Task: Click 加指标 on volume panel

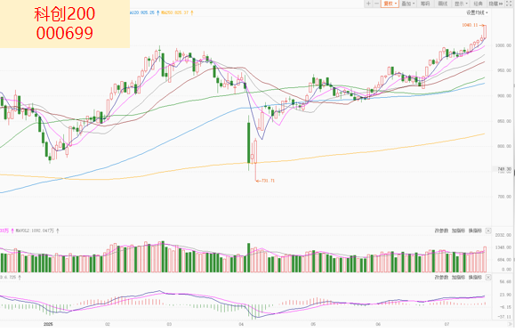Action: pyautogui.click(x=458, y=231)
